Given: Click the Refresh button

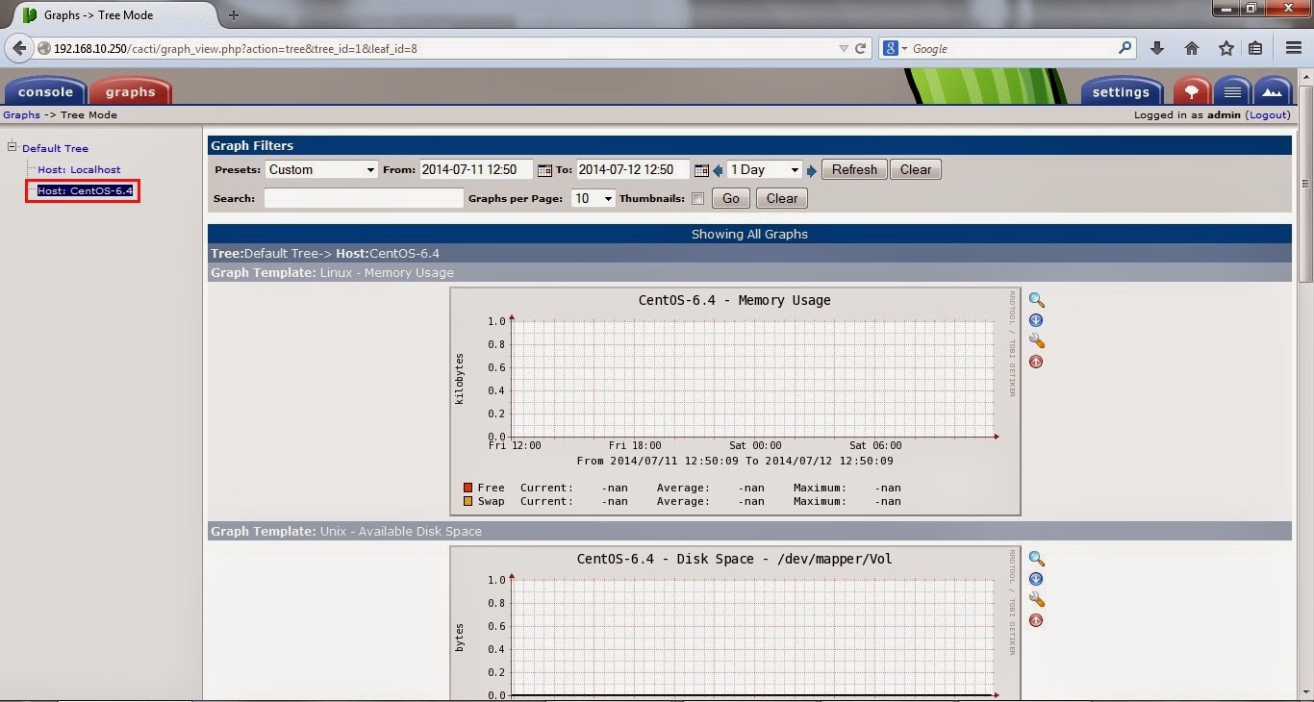Looking at the screenshot, I should (854, 170).
